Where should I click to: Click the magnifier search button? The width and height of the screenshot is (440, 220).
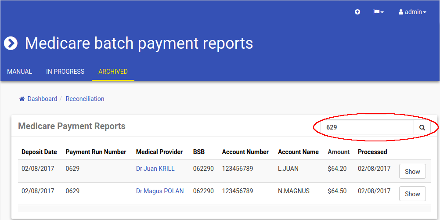tap(422, 127)
